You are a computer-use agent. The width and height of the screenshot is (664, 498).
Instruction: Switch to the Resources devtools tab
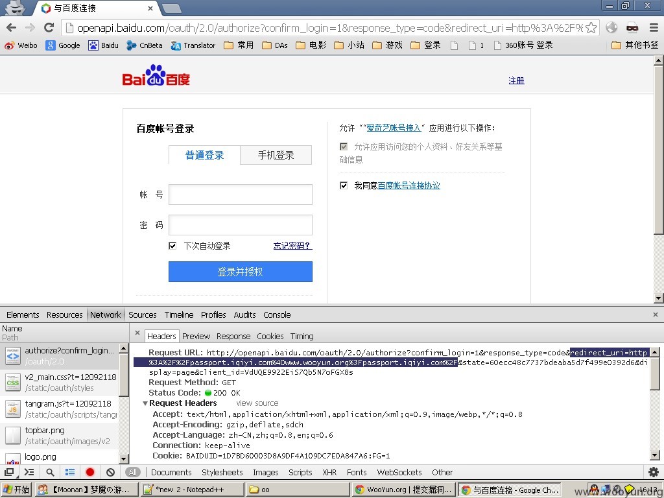point(64,314)
